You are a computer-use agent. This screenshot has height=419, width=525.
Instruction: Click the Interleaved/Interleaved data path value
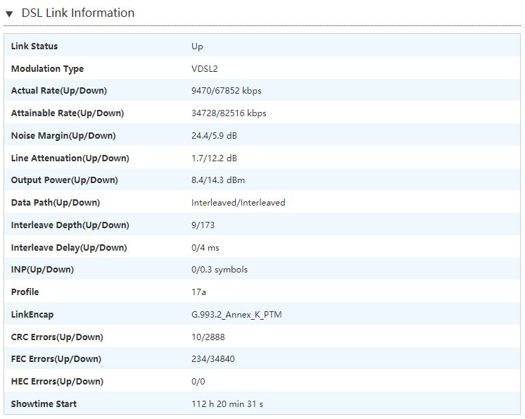[x=239, y=203]
